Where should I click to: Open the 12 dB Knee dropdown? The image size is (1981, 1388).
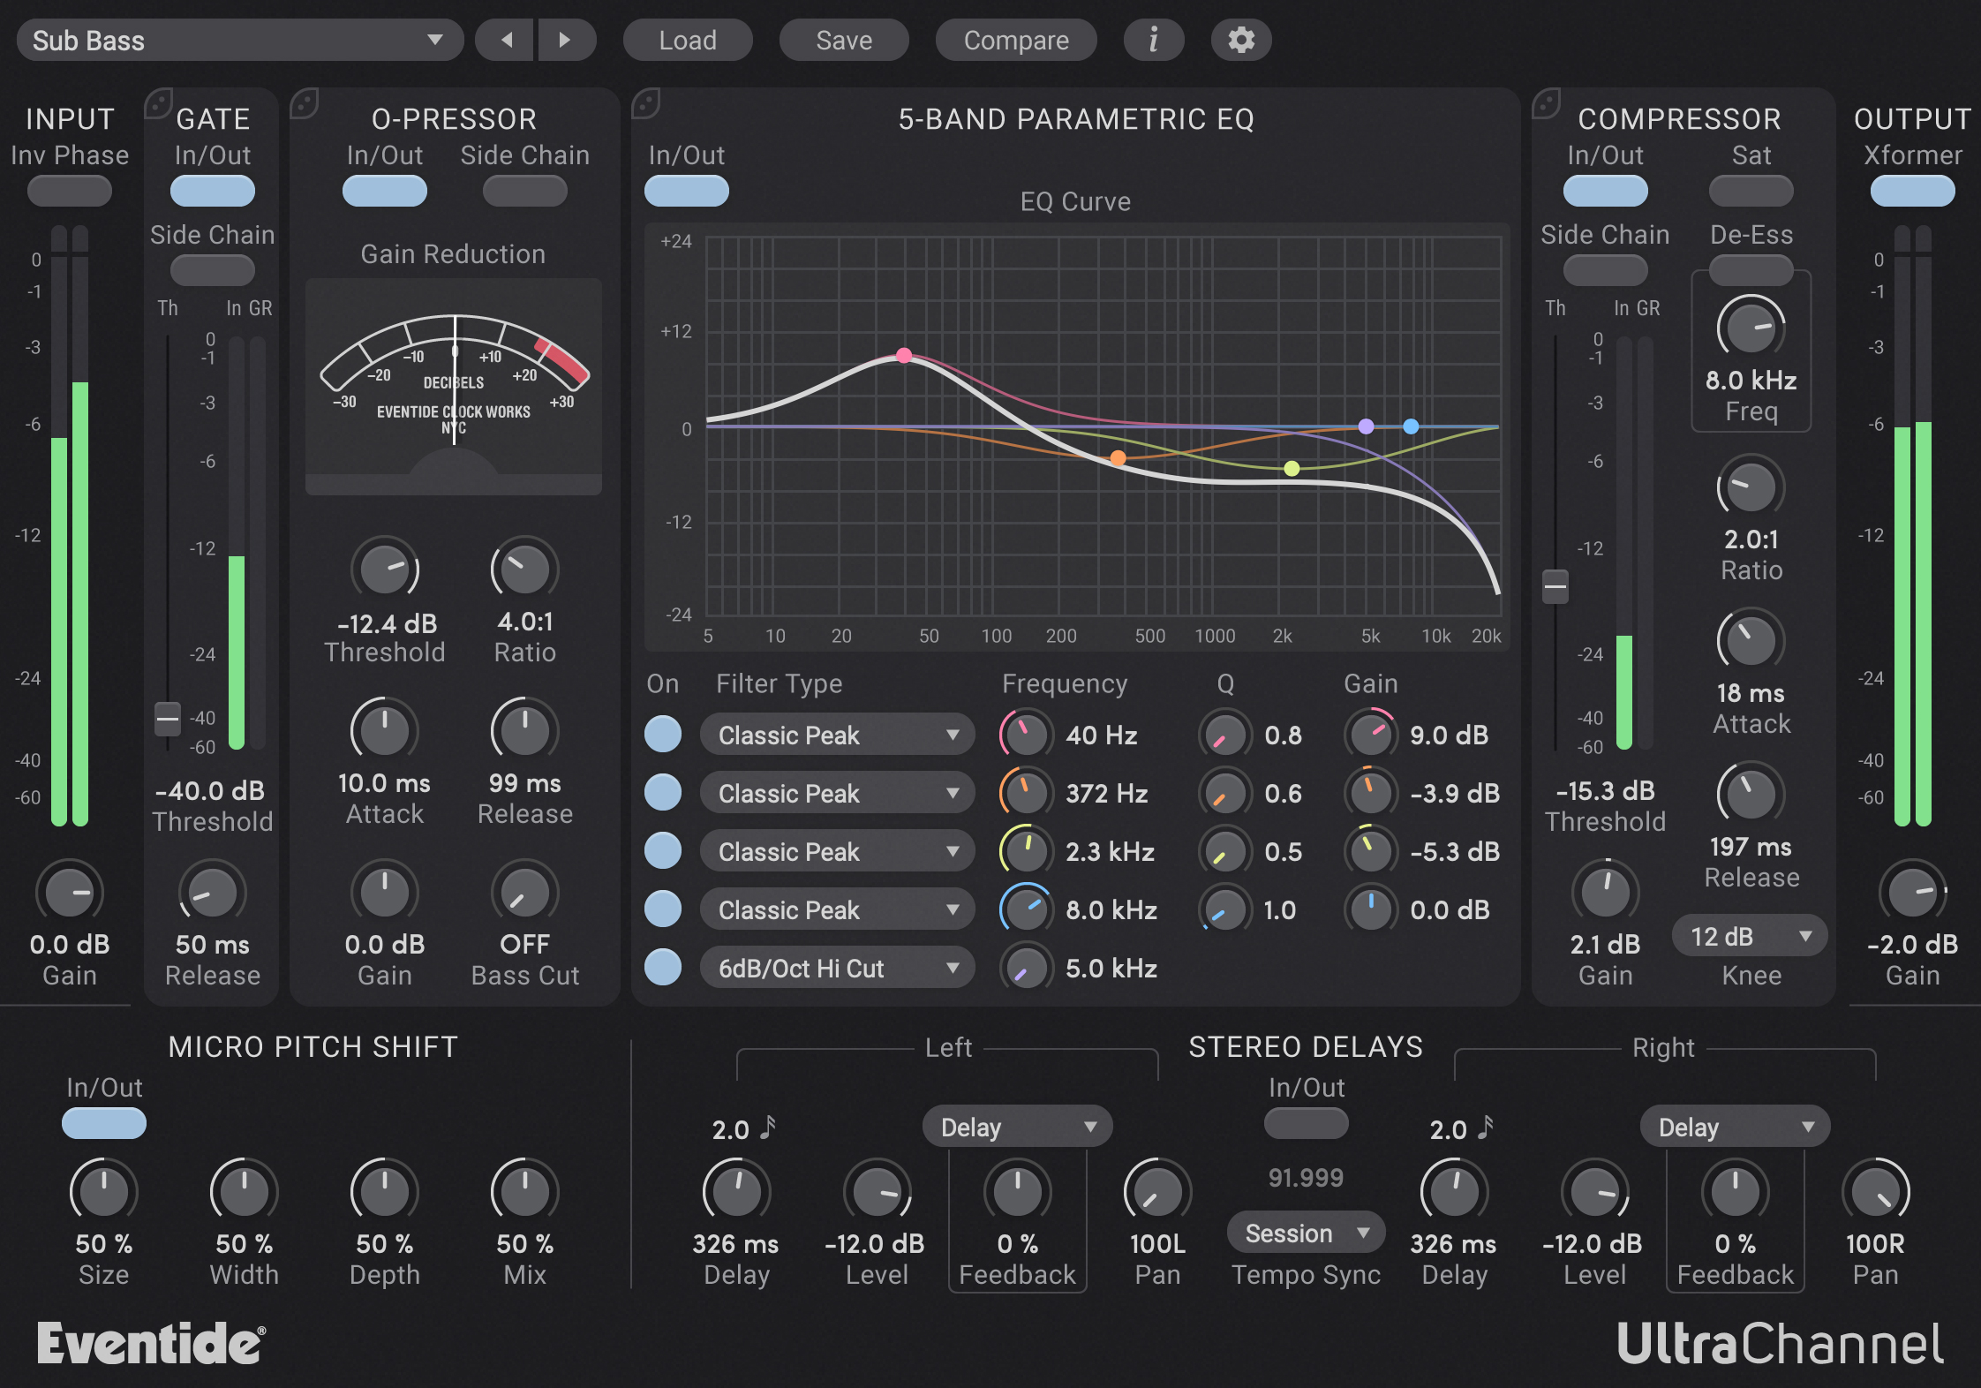point(1749,935)
